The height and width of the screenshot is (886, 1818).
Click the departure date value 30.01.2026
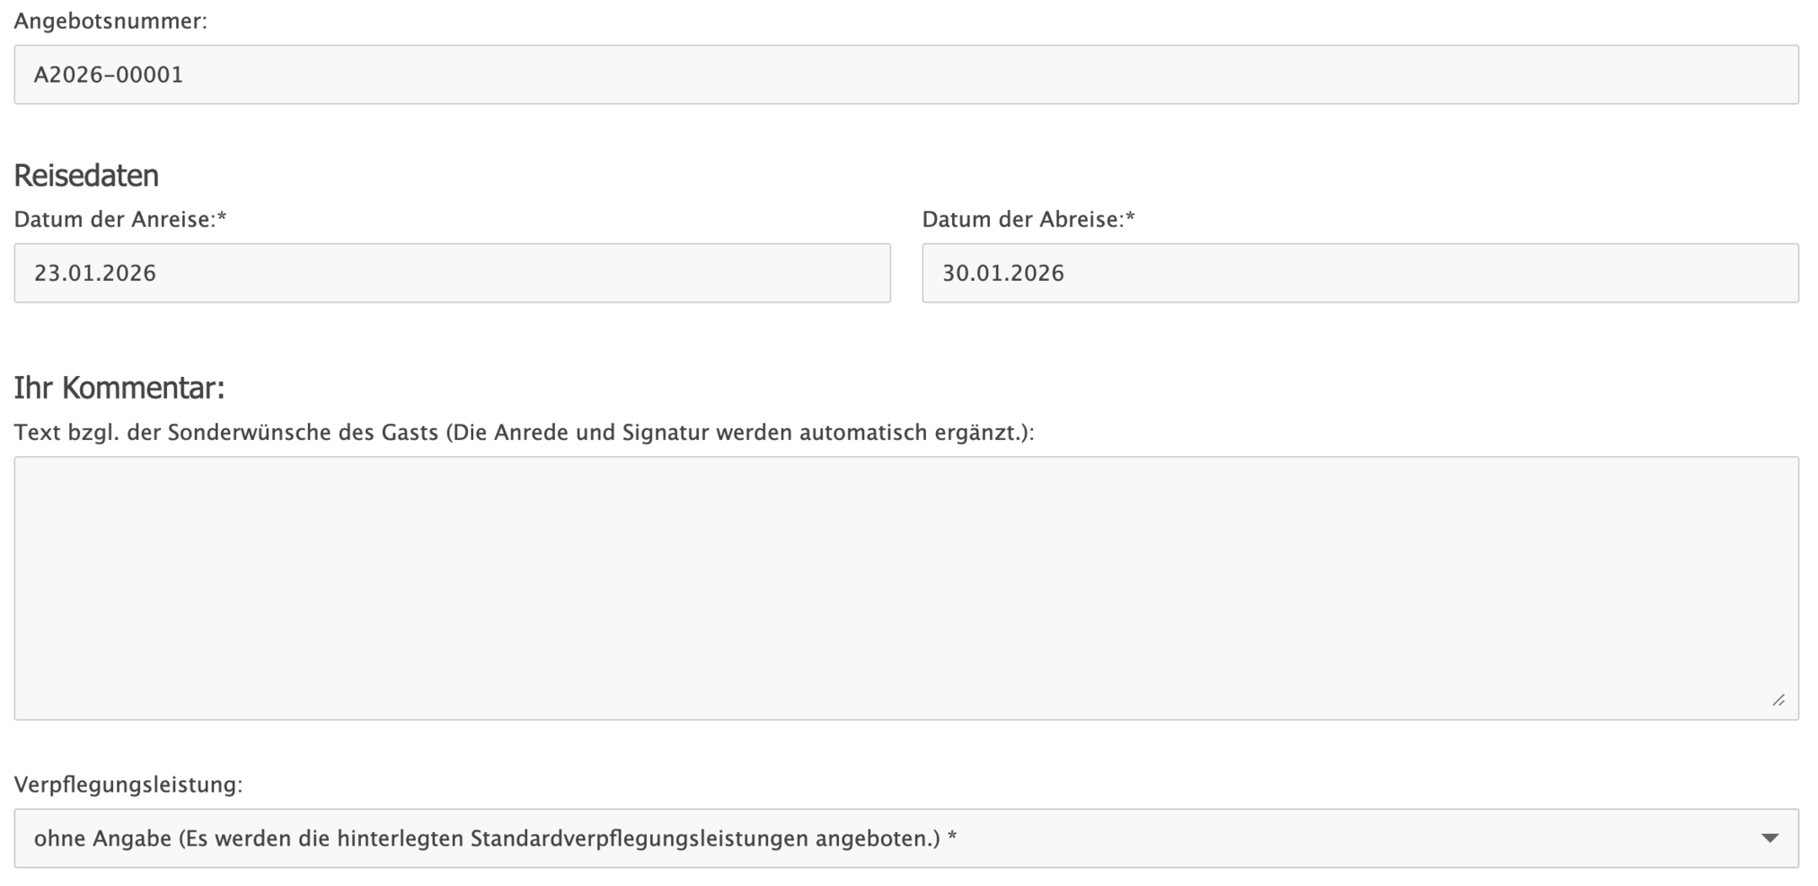click(x=1003, y=273)
